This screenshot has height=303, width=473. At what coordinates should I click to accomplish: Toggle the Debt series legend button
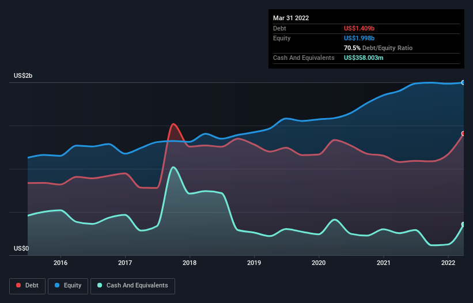point(28,286)
